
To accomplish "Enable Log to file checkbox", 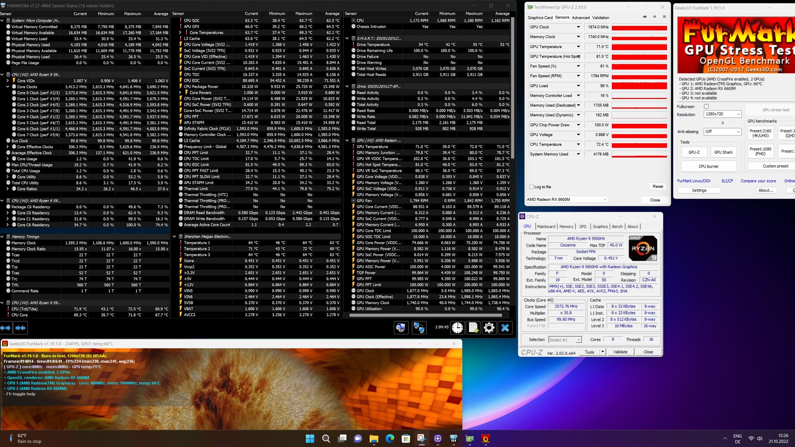I will coord(531,187).
